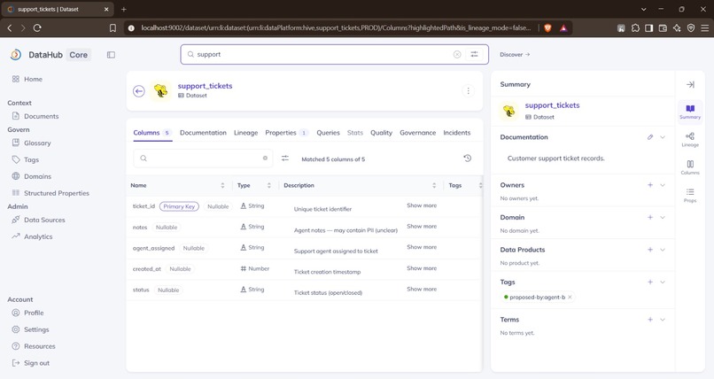The height and width of the screenshot is (379, 714).
Task: Click the Primary Key badge
Action: (179, 206)
